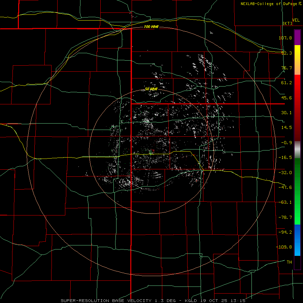Select the -78.7 velocity scale value
Viewport: 303px width, 303px height.
point(285,217)
